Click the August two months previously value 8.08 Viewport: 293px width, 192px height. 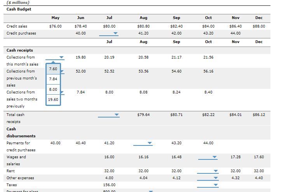143,92
